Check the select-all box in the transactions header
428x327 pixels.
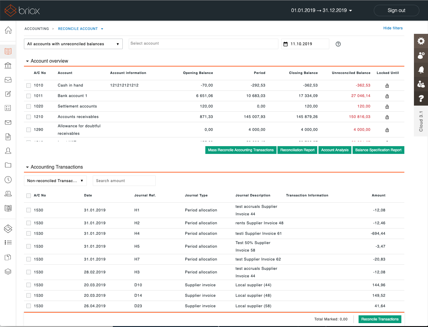[28, 195]
